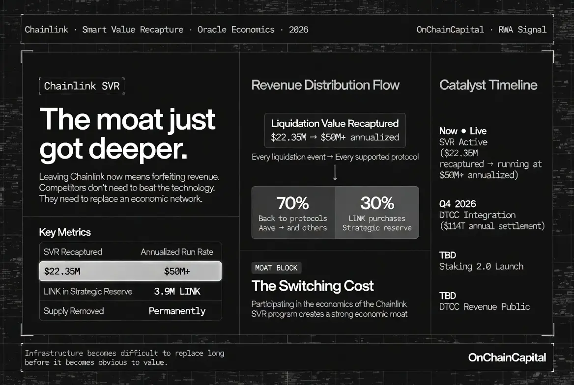The height and width of the screenshot is (385, 574).
Task: Click 'Chainlink' in the top header bar
Action: [x=47, y=29]
